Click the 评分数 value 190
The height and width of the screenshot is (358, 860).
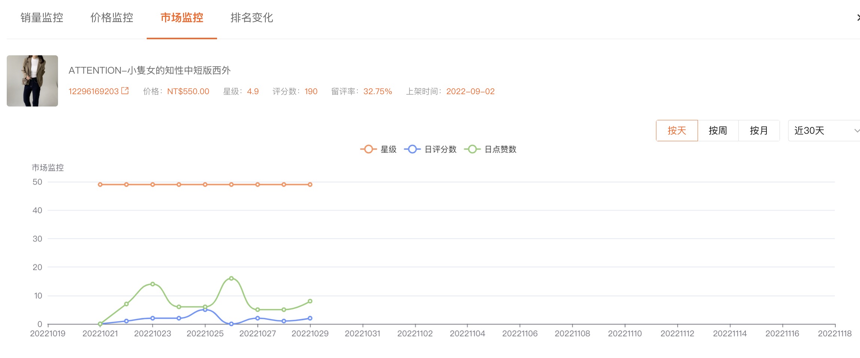(311, 91)
